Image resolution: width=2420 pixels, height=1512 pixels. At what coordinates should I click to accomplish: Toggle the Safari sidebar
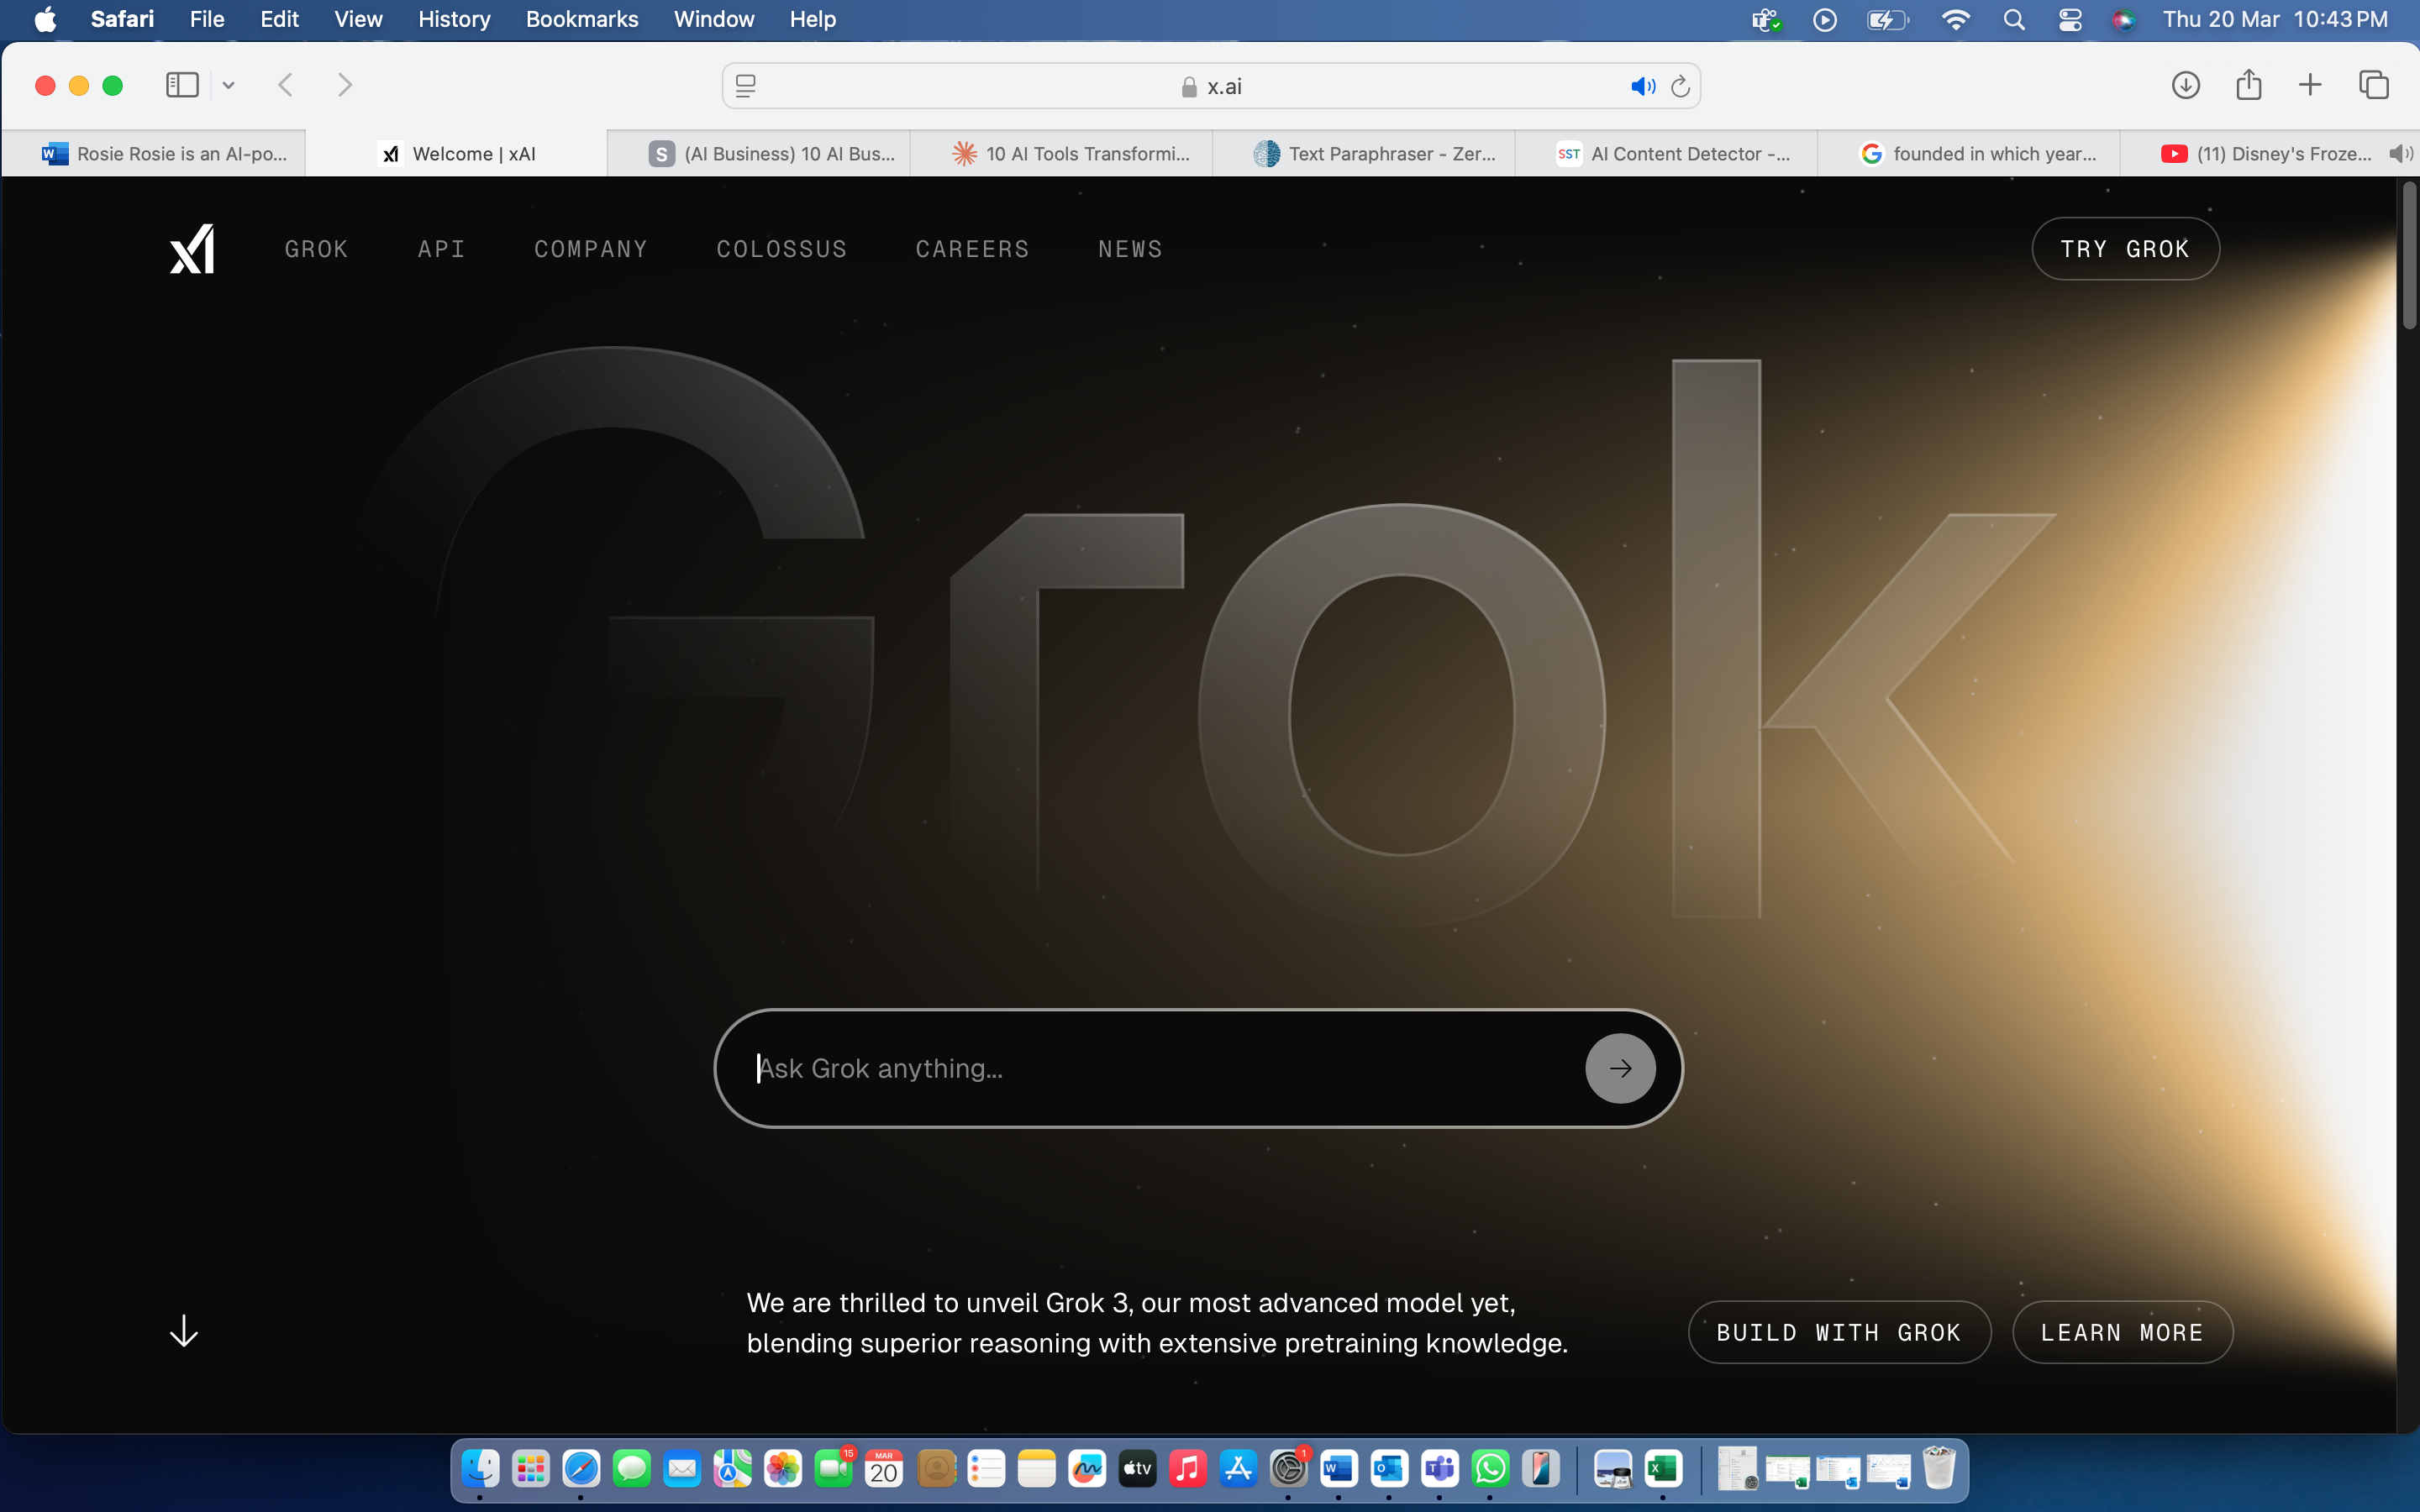click(182, 85)
